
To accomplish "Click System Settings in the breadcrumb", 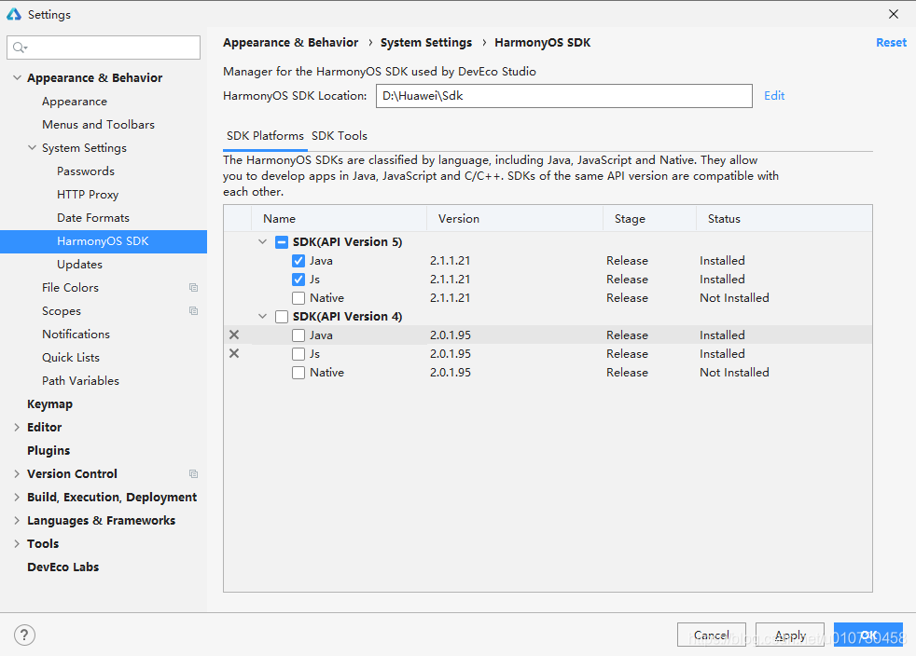I will point(426,43).
